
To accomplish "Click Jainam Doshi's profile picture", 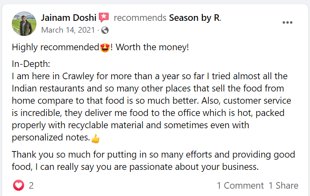I will (25, 23).
